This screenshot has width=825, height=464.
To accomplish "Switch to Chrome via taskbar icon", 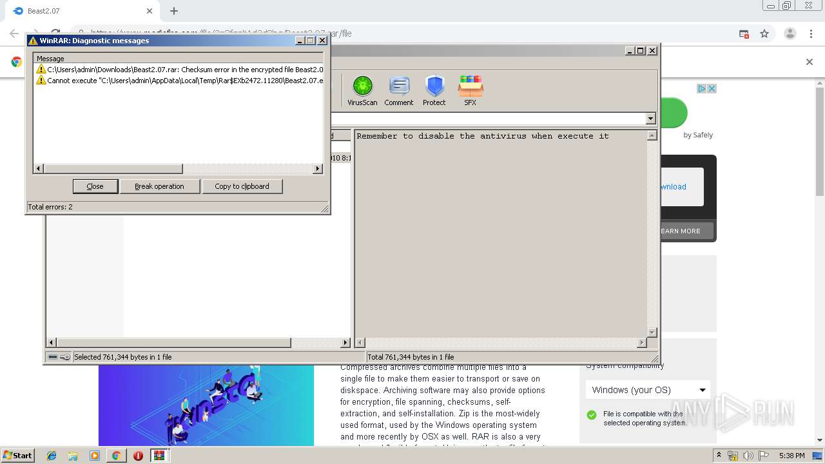I will [116, 456].
